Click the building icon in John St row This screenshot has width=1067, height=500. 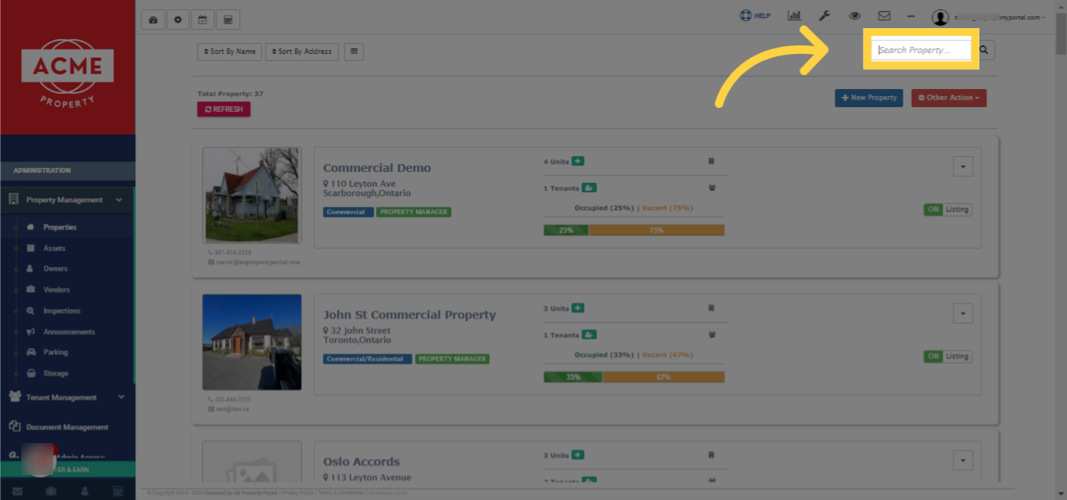coord(711,308)
